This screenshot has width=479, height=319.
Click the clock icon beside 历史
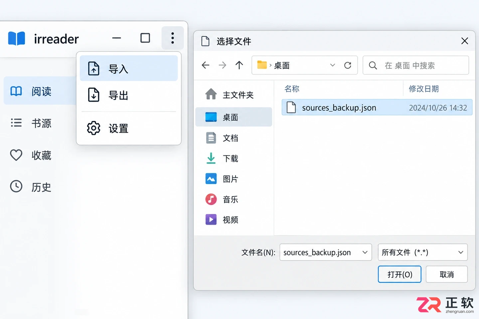click(16, 186)
